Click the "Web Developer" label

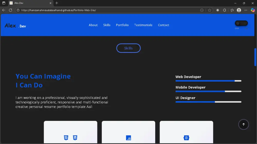(188, 77)
